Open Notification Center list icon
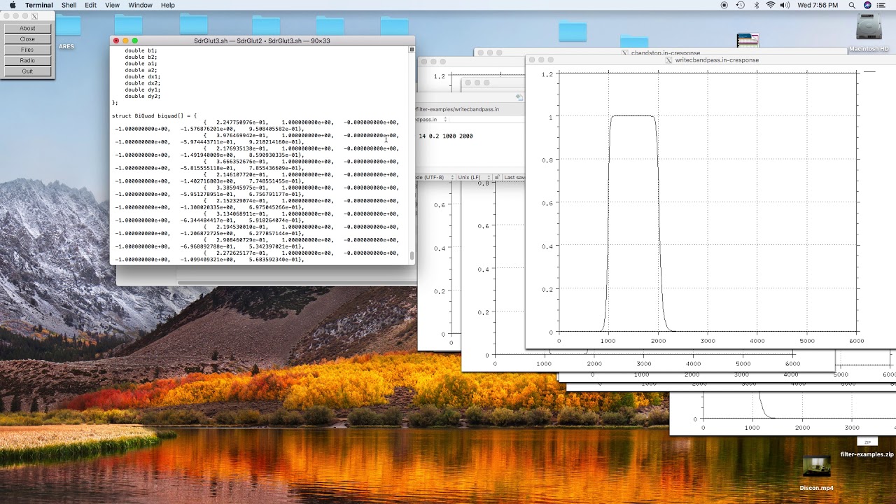The width and height of the screenshot is (896, 504). coord(881,5)
